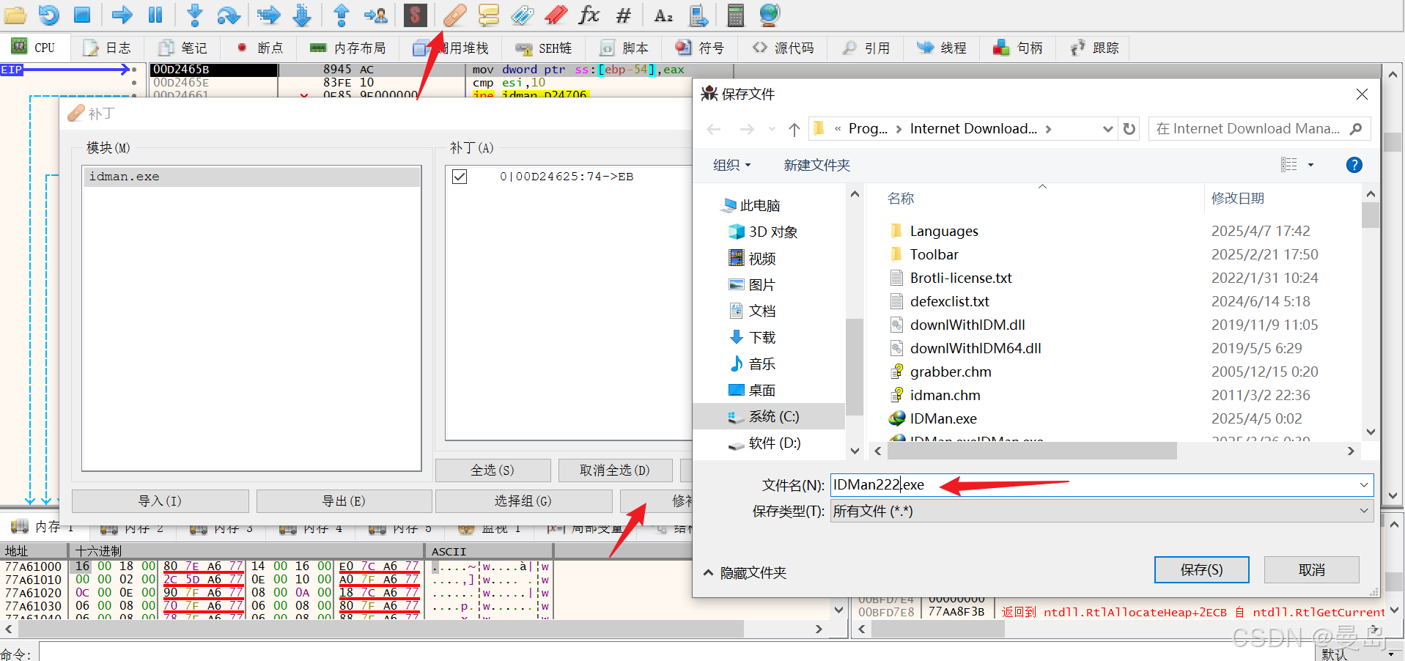Click the 导出(E) export button
Viewport: 1405px width, 661px height.
344,501
